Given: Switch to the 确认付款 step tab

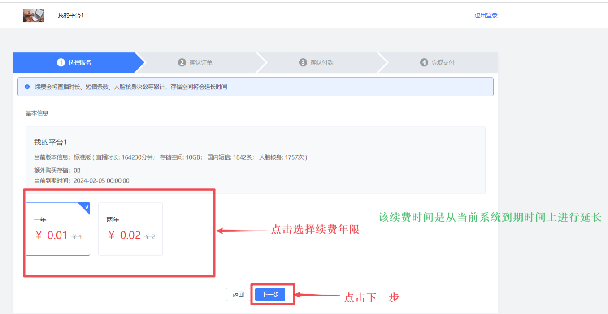Looking at the screenshot, I should (x=317, y=63).
